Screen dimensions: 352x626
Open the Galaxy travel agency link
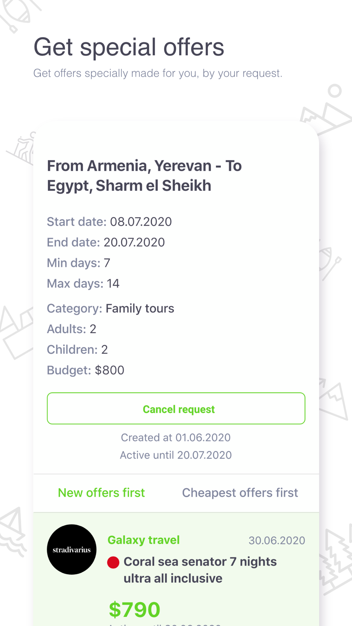[x=144, y=540]
